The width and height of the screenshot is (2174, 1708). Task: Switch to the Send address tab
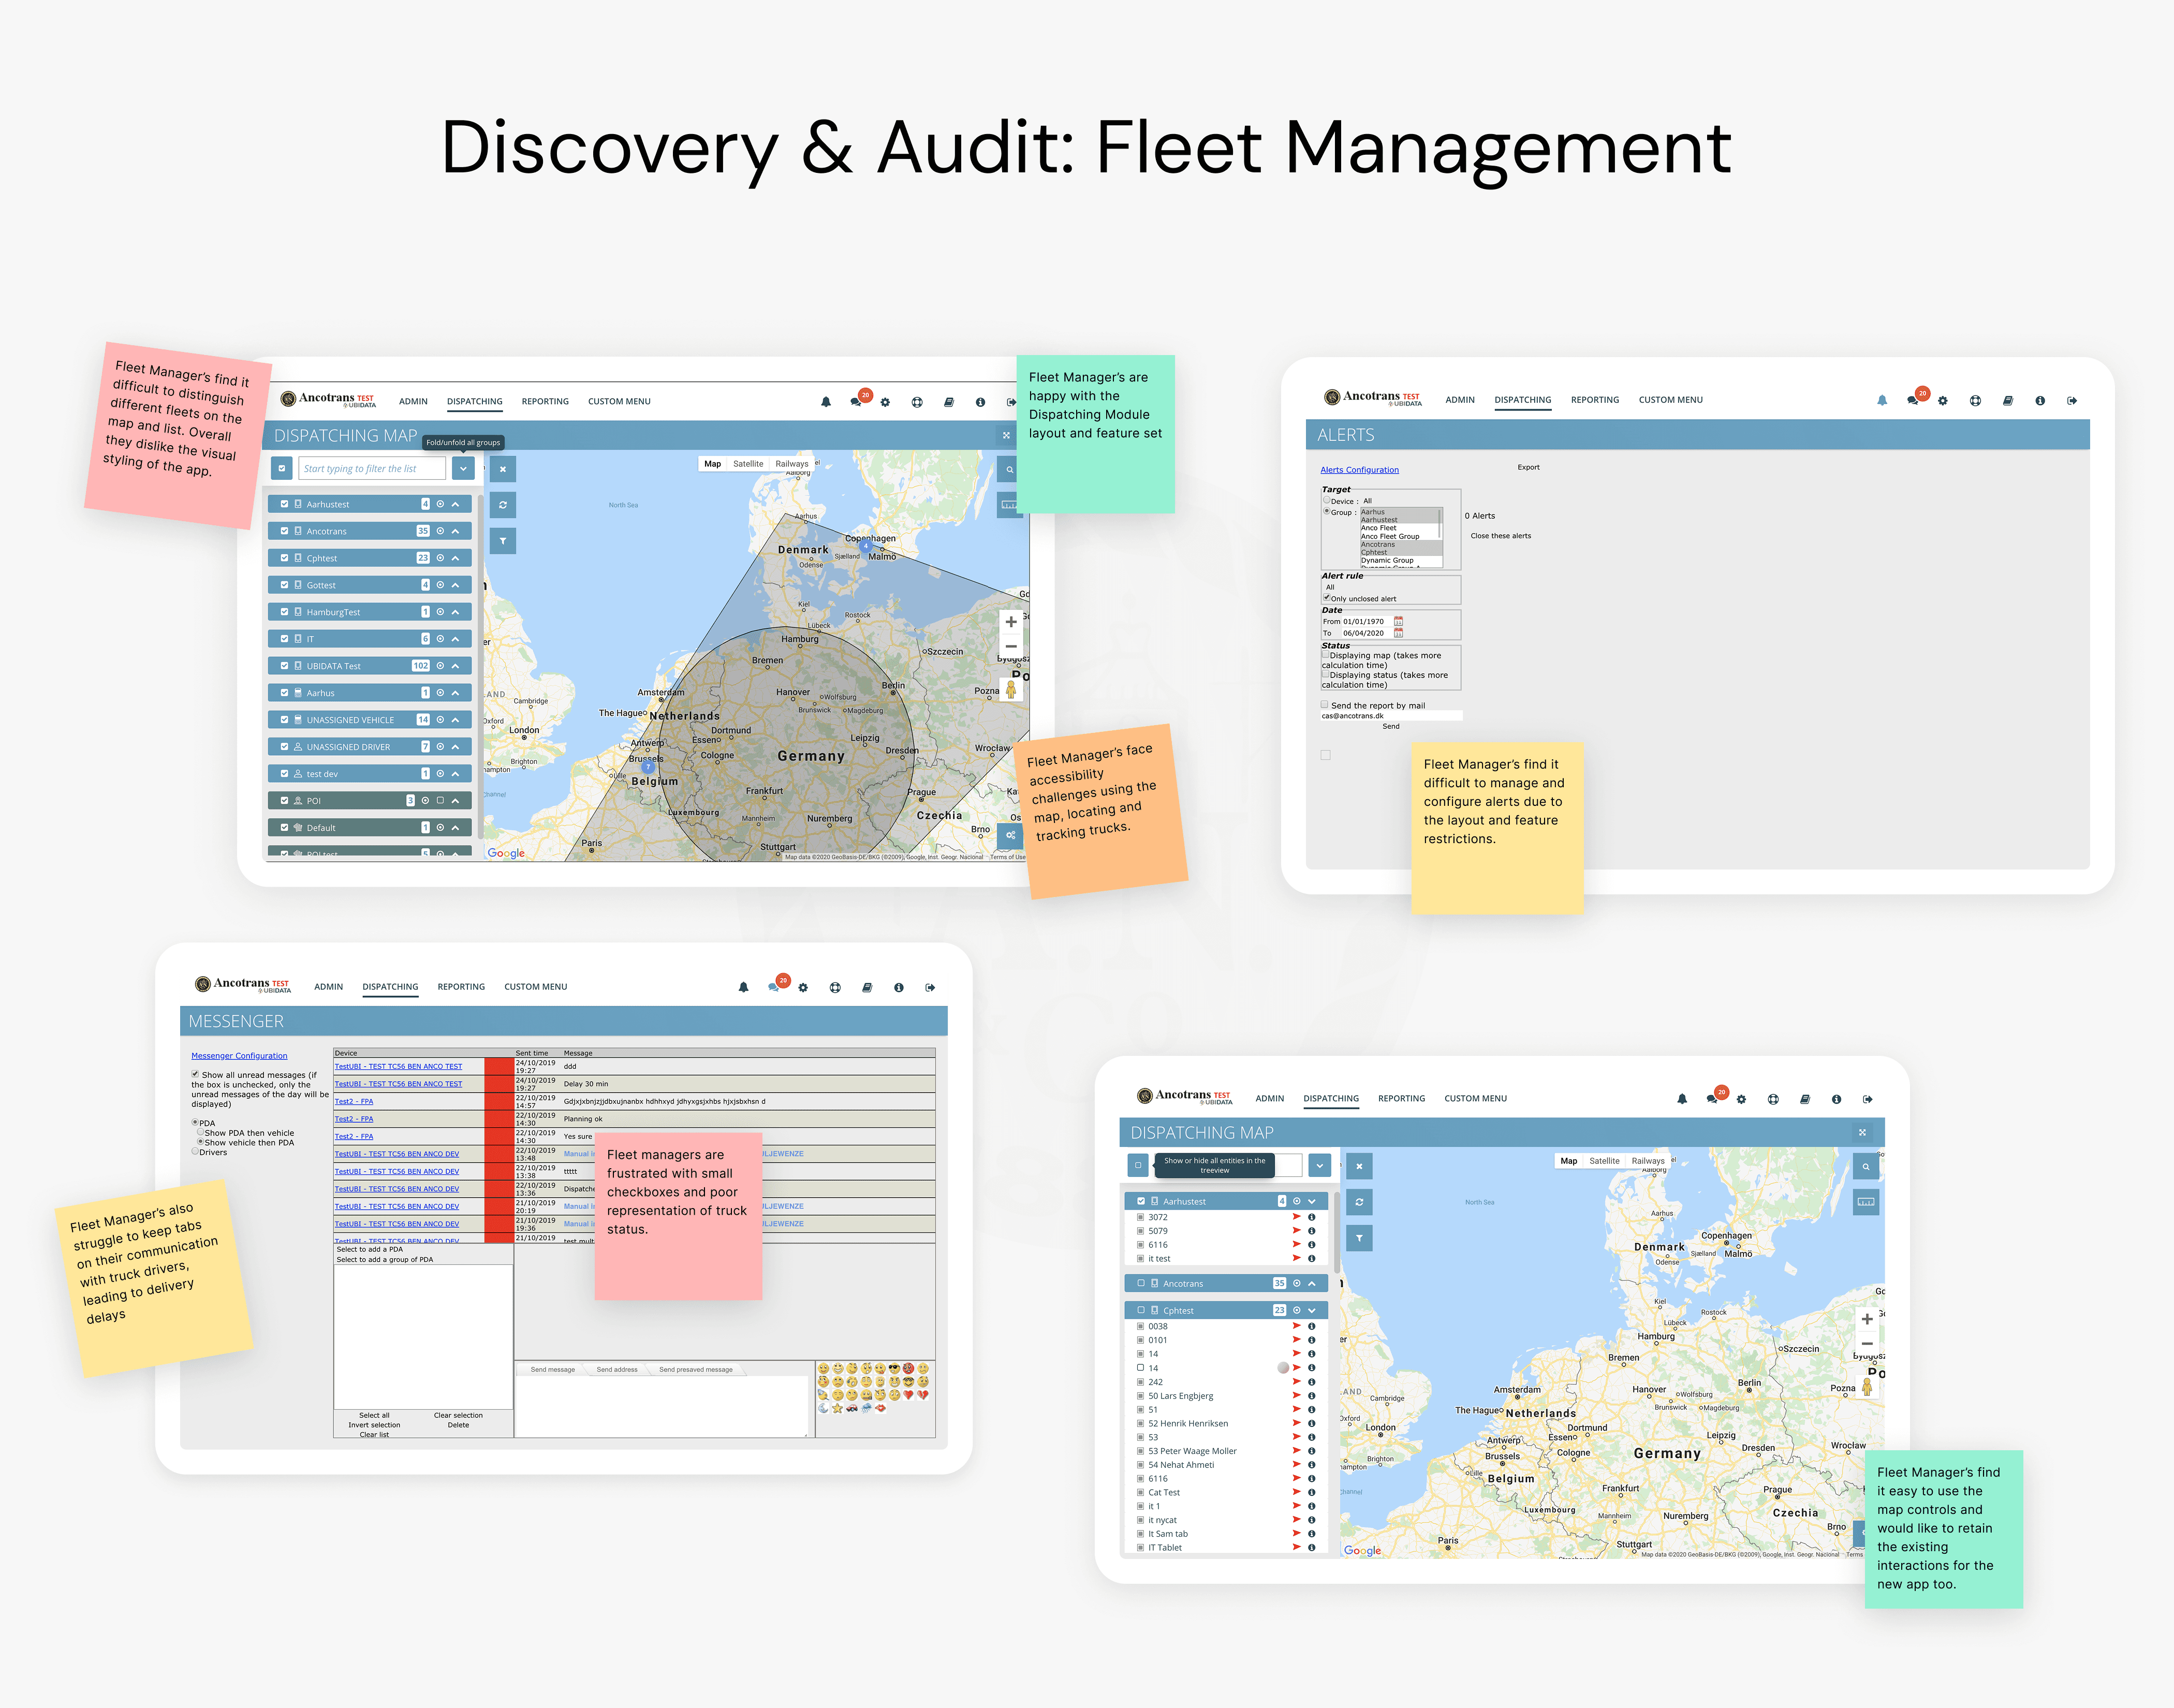coord(616,1369)
